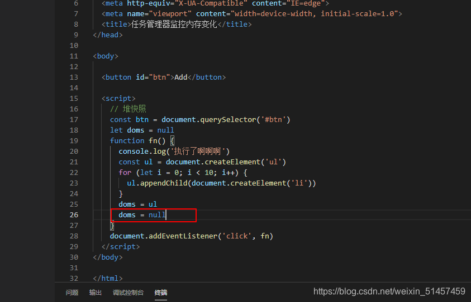The width and height of the screenshot is (471, 302).
Task: Click line number 15 in gutter
Action: (74, 98)
